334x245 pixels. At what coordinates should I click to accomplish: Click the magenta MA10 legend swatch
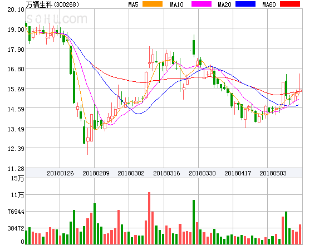pos(202,4)
